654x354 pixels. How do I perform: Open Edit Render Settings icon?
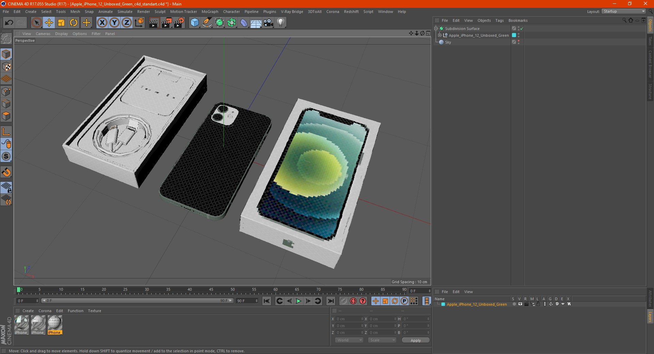179,23
